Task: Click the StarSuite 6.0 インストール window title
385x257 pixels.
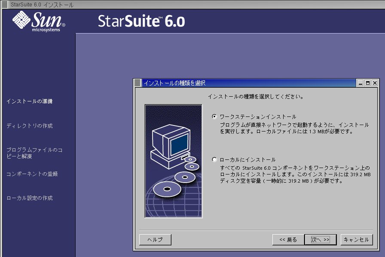Action: point(42,5)
